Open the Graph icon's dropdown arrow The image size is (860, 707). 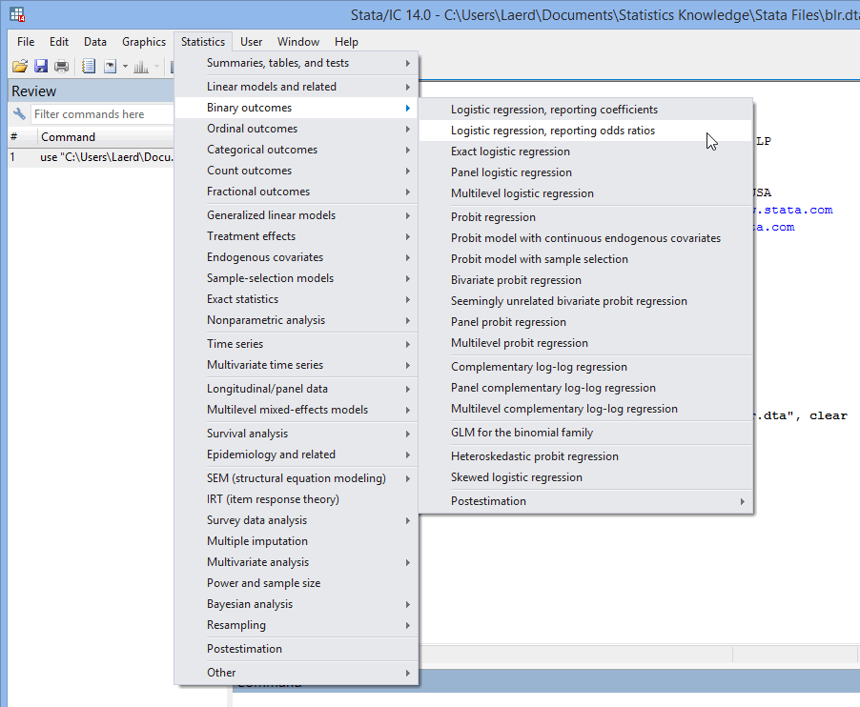[x=156, y=65]
